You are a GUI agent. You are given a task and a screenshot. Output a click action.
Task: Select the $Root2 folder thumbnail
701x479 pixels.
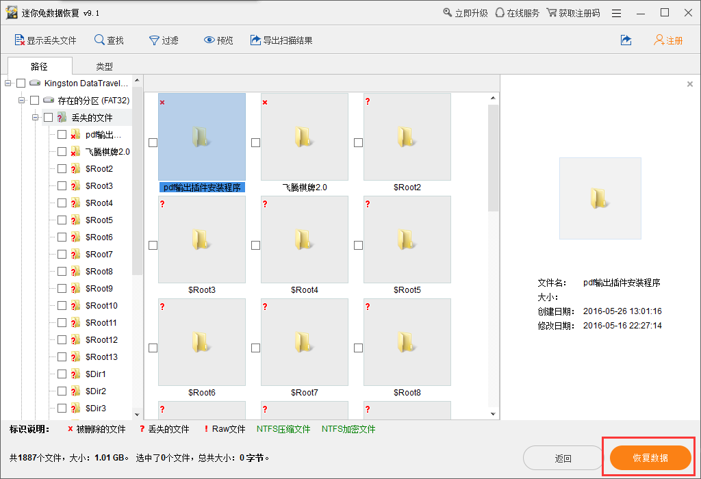(x=407, y=137)
